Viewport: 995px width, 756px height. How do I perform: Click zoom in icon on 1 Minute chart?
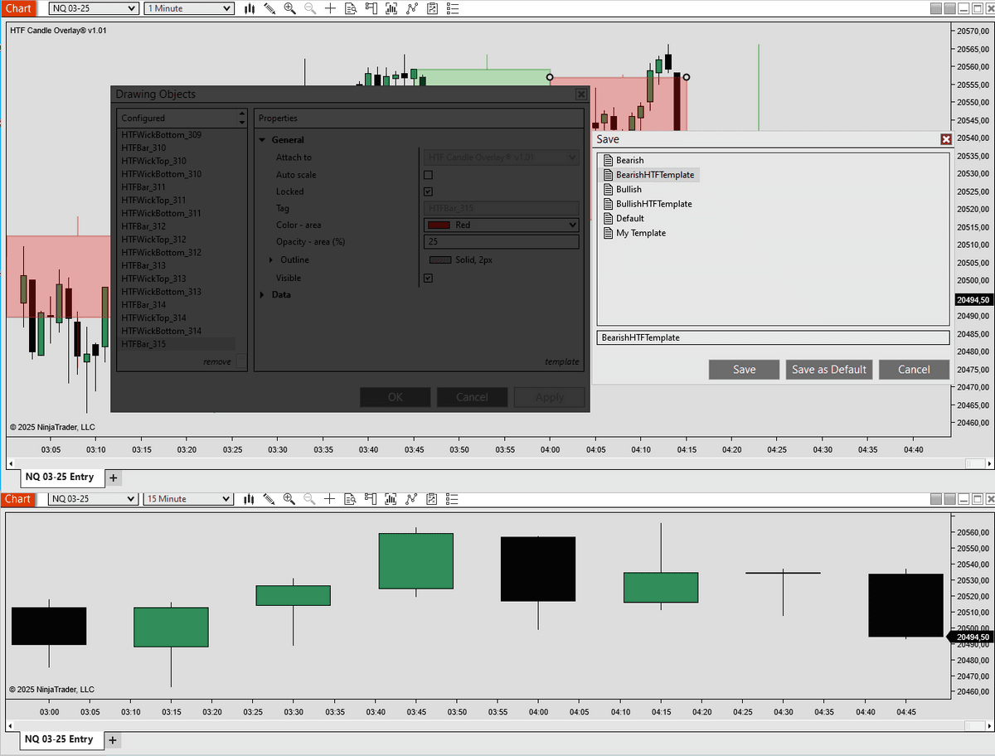pyautogui.click(x=289, y=9)
